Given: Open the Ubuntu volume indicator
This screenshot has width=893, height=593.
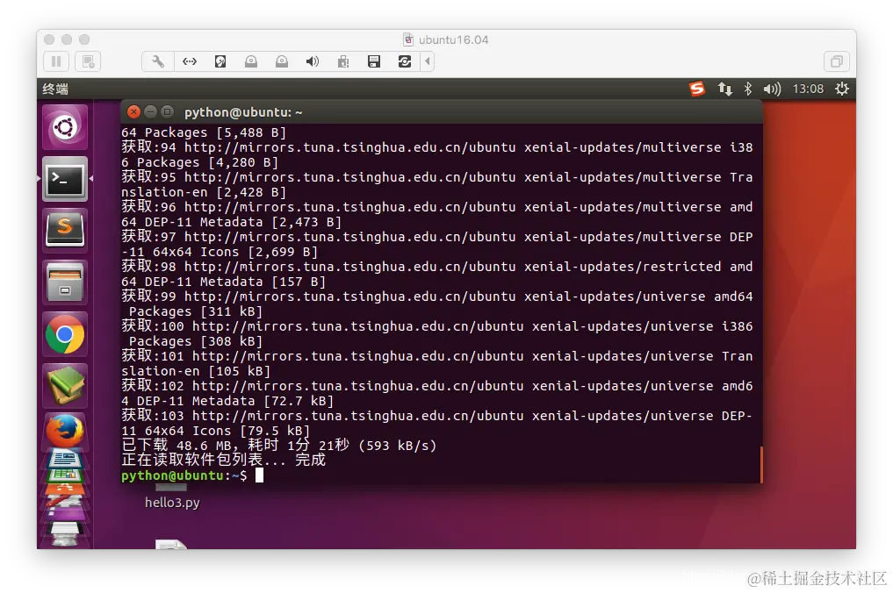Looking at the screenshot, I should click(772, 89).
